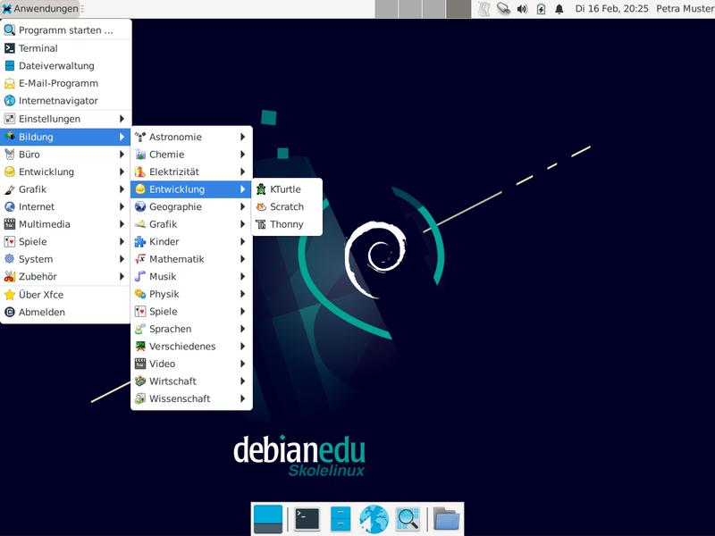Click the Einstellungen settings icon
Viewport: 715px width, 536px height.
(x=10, y=119)
